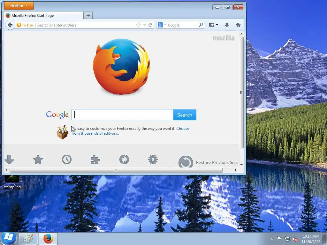Open Add-ons puzzle piece icon
The image size is (327, 245).
95,160
